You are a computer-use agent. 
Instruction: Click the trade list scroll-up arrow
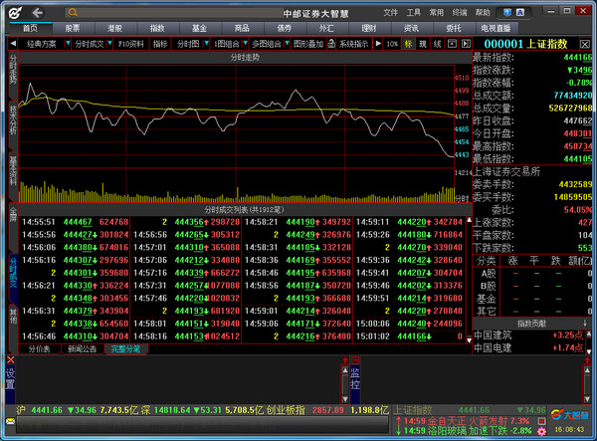tap(469, 220)
